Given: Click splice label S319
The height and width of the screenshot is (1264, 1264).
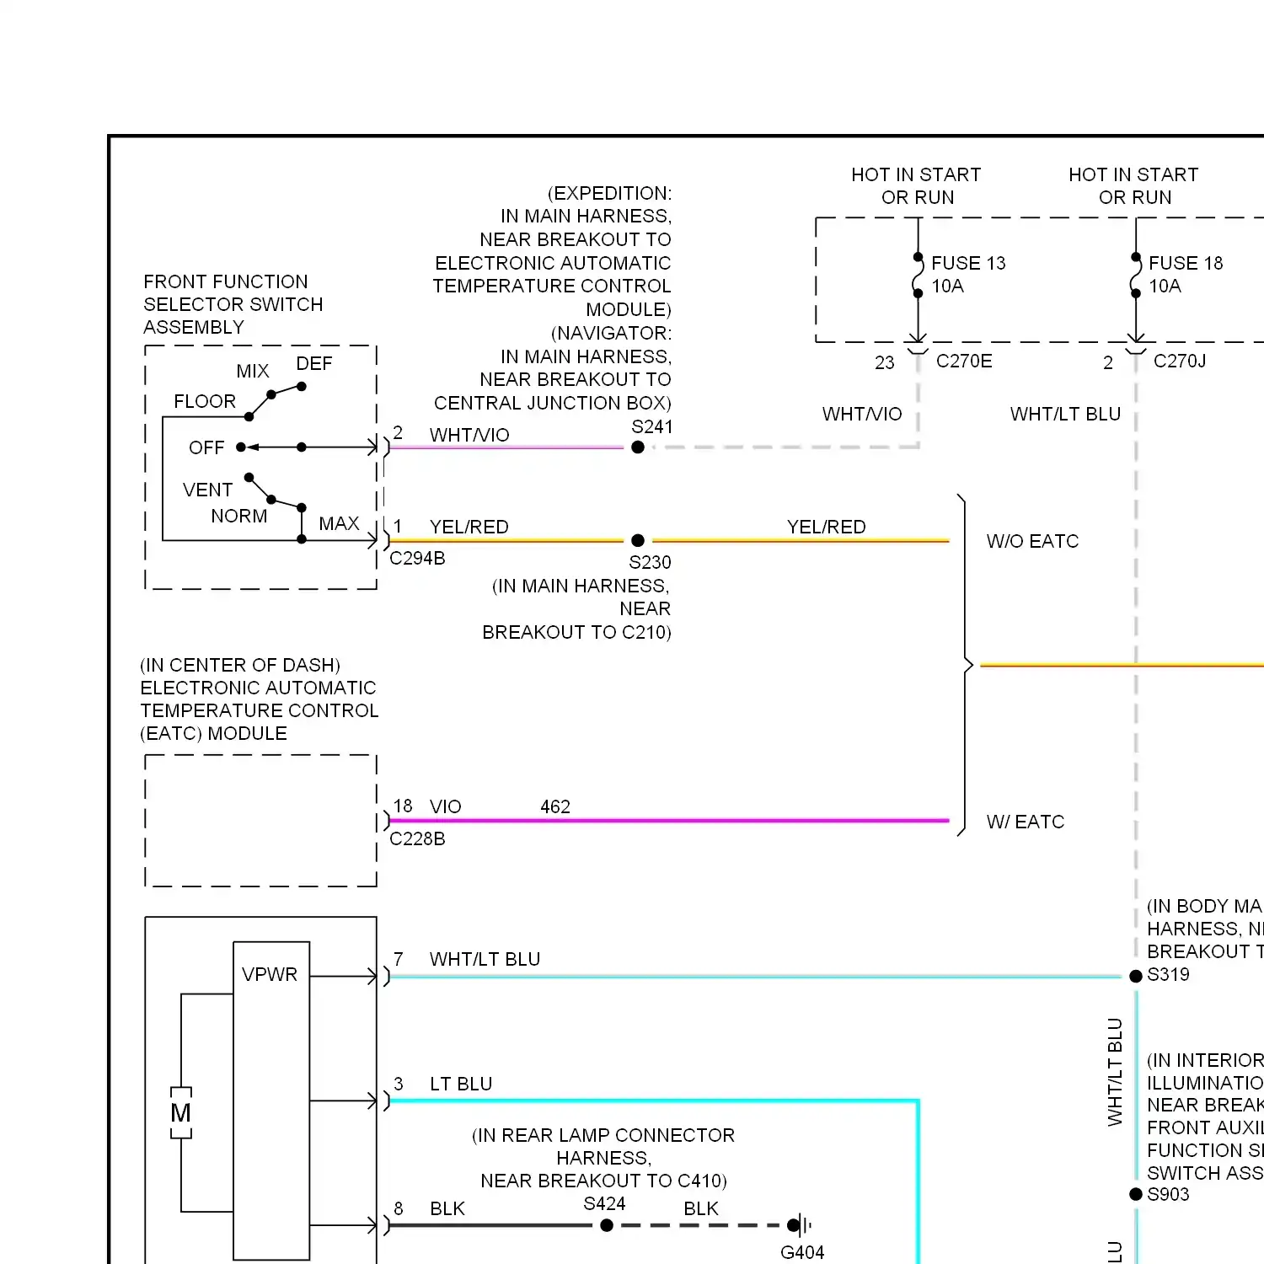Looking at the screenshot, I should [x=1168, y=974].
